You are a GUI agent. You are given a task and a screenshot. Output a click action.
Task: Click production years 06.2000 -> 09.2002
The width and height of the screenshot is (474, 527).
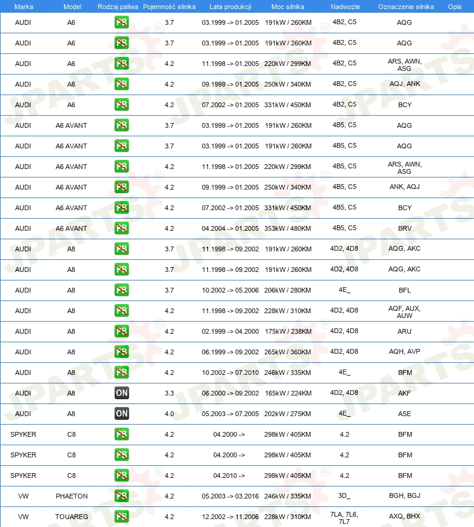[230, 393]
